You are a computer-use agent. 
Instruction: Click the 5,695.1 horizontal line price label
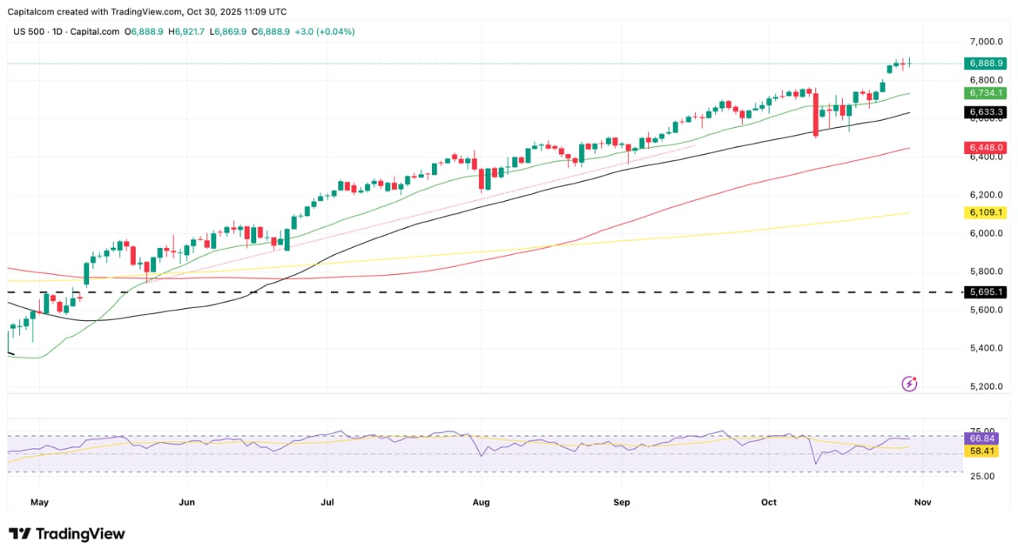point(985,292)
